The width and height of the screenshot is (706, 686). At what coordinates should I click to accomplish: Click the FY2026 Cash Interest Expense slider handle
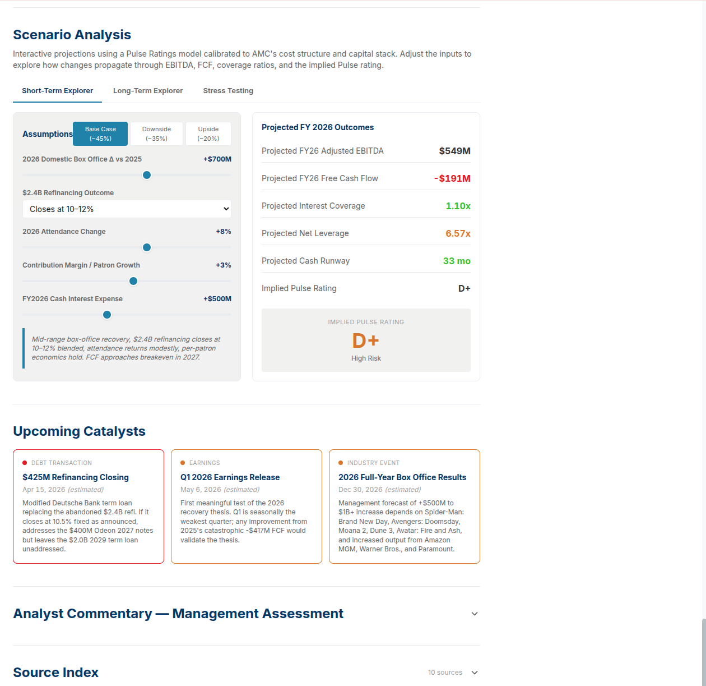107,315
